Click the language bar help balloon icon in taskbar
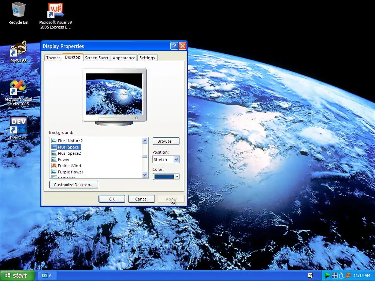375x281 pixels. coord(310,276)
